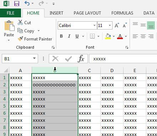Viewport: 157px width, 136px height.
Task: Activate the Format Painter brush
Action: tap(35, 39)
